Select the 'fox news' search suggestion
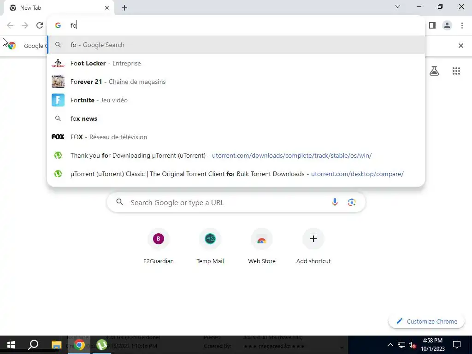Viewport: 472px width, 354px height. pos(236,118)
